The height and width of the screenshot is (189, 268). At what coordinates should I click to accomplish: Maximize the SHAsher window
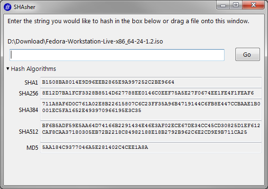coord(236,5)
